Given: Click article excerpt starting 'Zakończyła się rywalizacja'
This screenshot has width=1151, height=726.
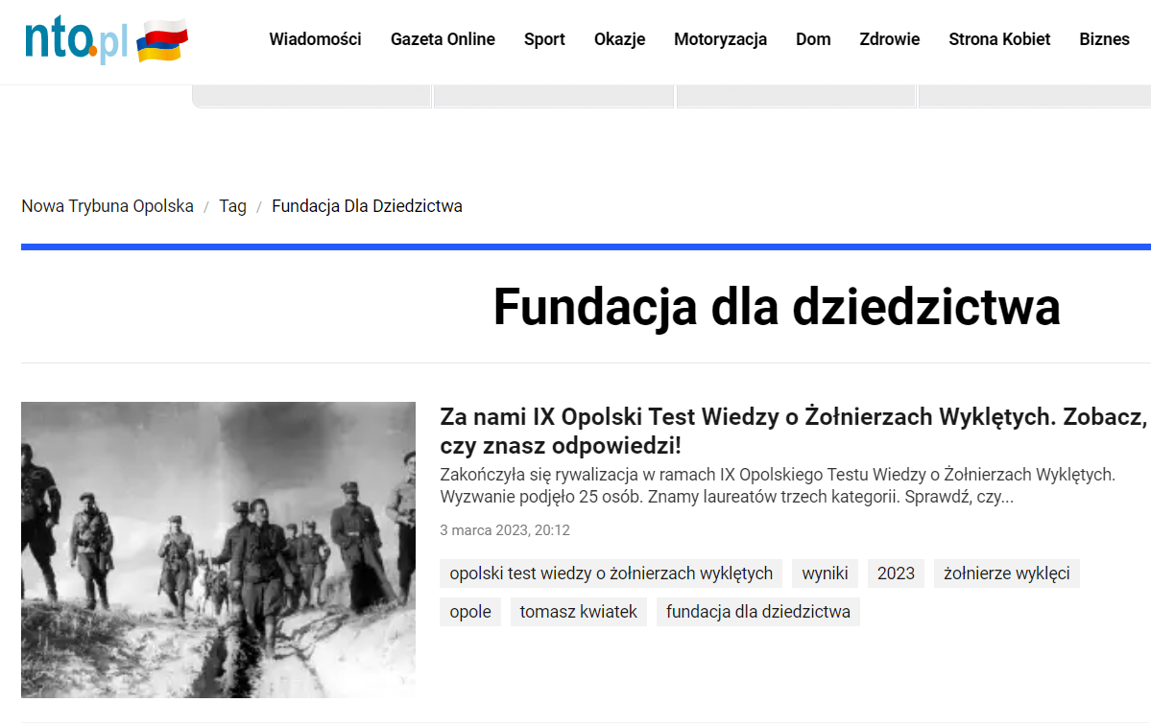Looking at the screenshot, I should pos(778,485).
